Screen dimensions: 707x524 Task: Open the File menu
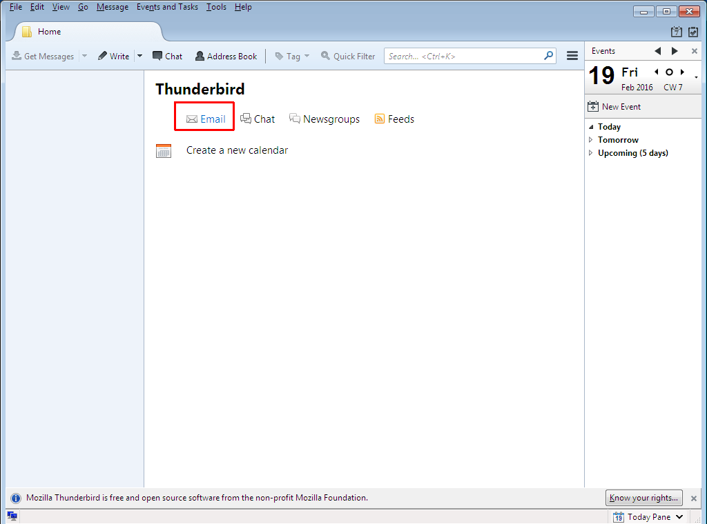tap(16, 7)
